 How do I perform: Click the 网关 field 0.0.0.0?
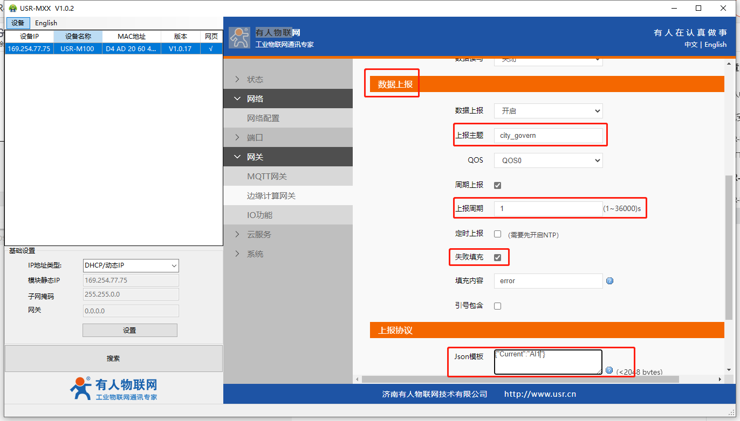[131, 311]
